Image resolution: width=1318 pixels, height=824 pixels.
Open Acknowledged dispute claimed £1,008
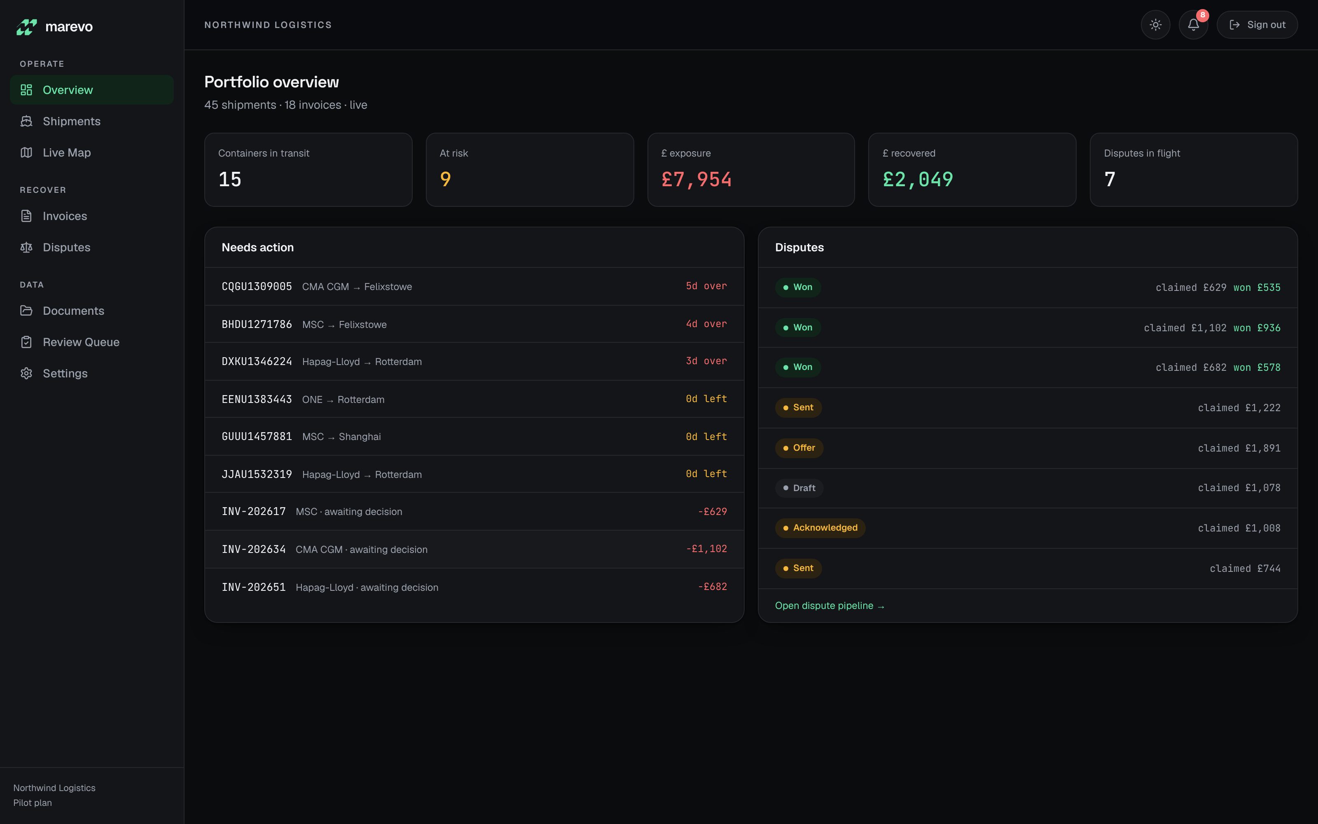click(x=1027, y=528)
